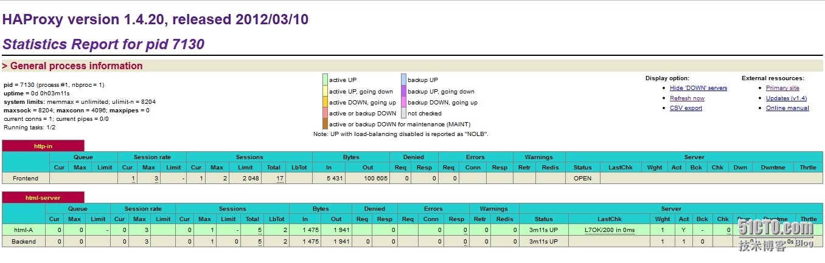
Task: Click the backup UP, going down swatch
Action: tap(403, 91)
